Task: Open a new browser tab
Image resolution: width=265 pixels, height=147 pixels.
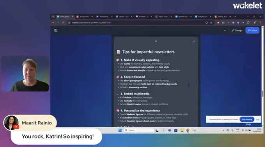Action: click(x=235, y=16)
